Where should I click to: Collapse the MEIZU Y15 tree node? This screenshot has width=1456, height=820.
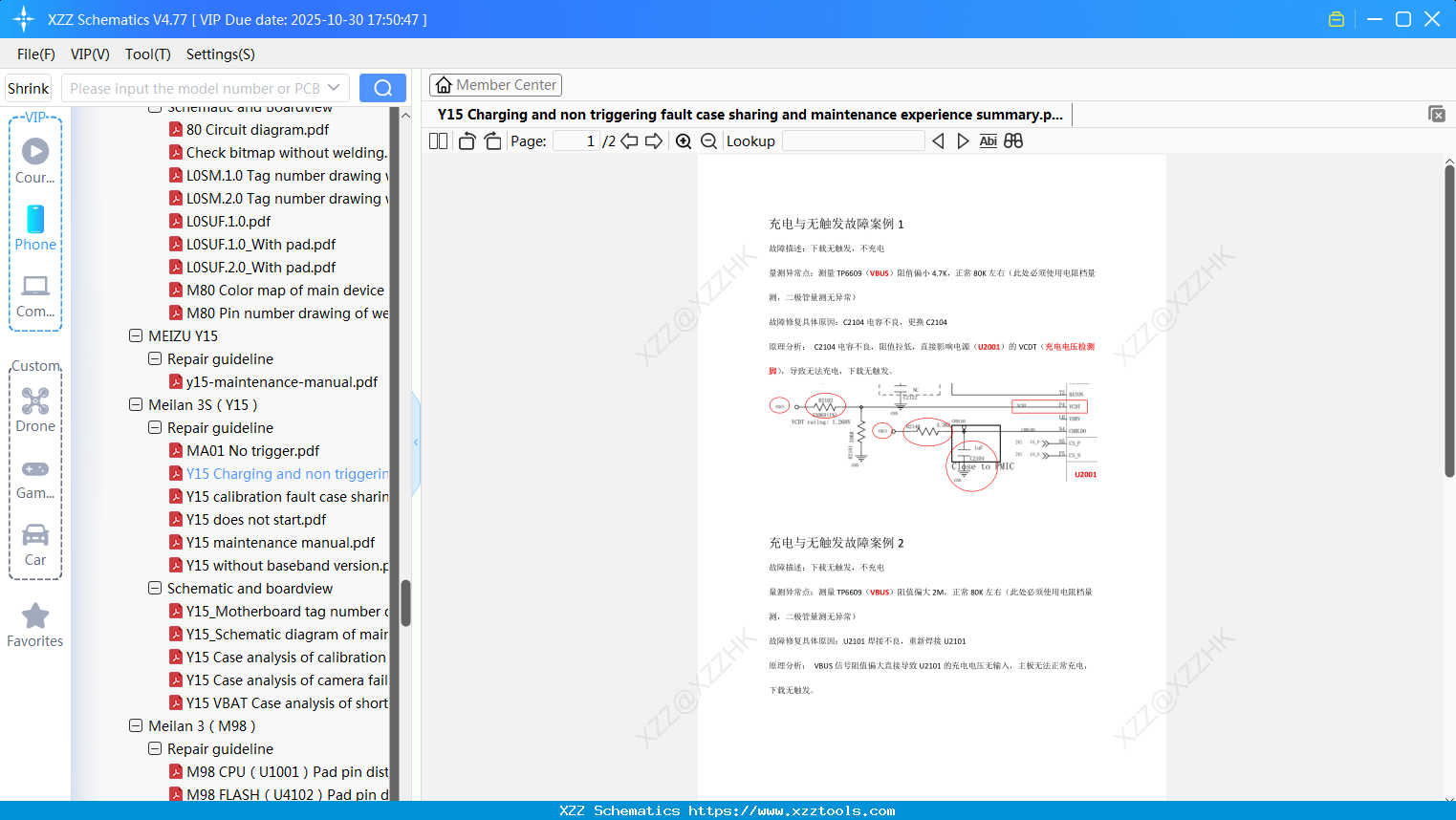pyautogui.click(x=135, y=335)
